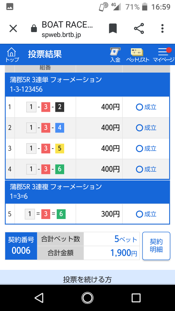Screen dimensions: 175x311
Task: Select the 蒲郡5R 3連複 フォーメーション header
Action: pyautogui.click(x=87, y=191)
